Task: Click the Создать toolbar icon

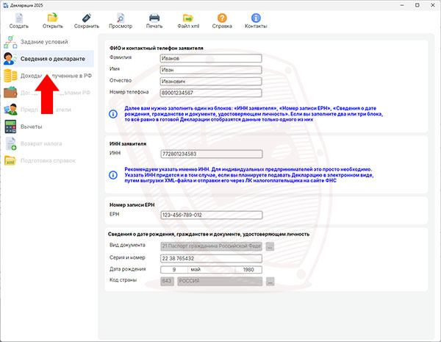Action: click(18, 18)
